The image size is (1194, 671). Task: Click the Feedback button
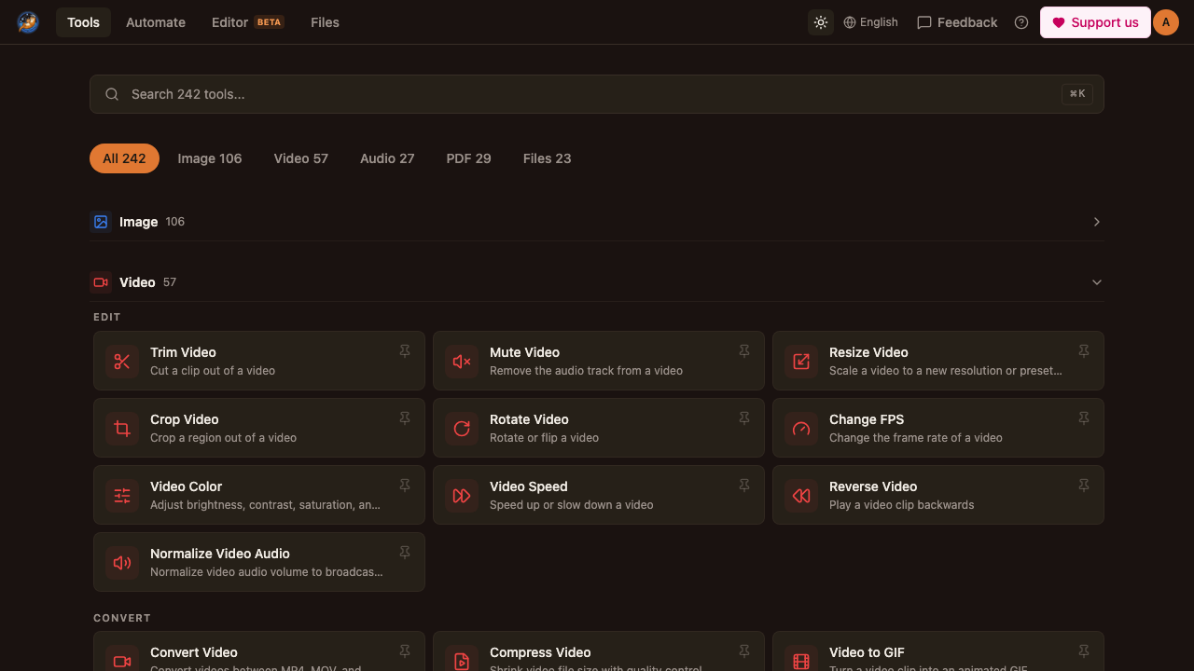click(957, 22)
